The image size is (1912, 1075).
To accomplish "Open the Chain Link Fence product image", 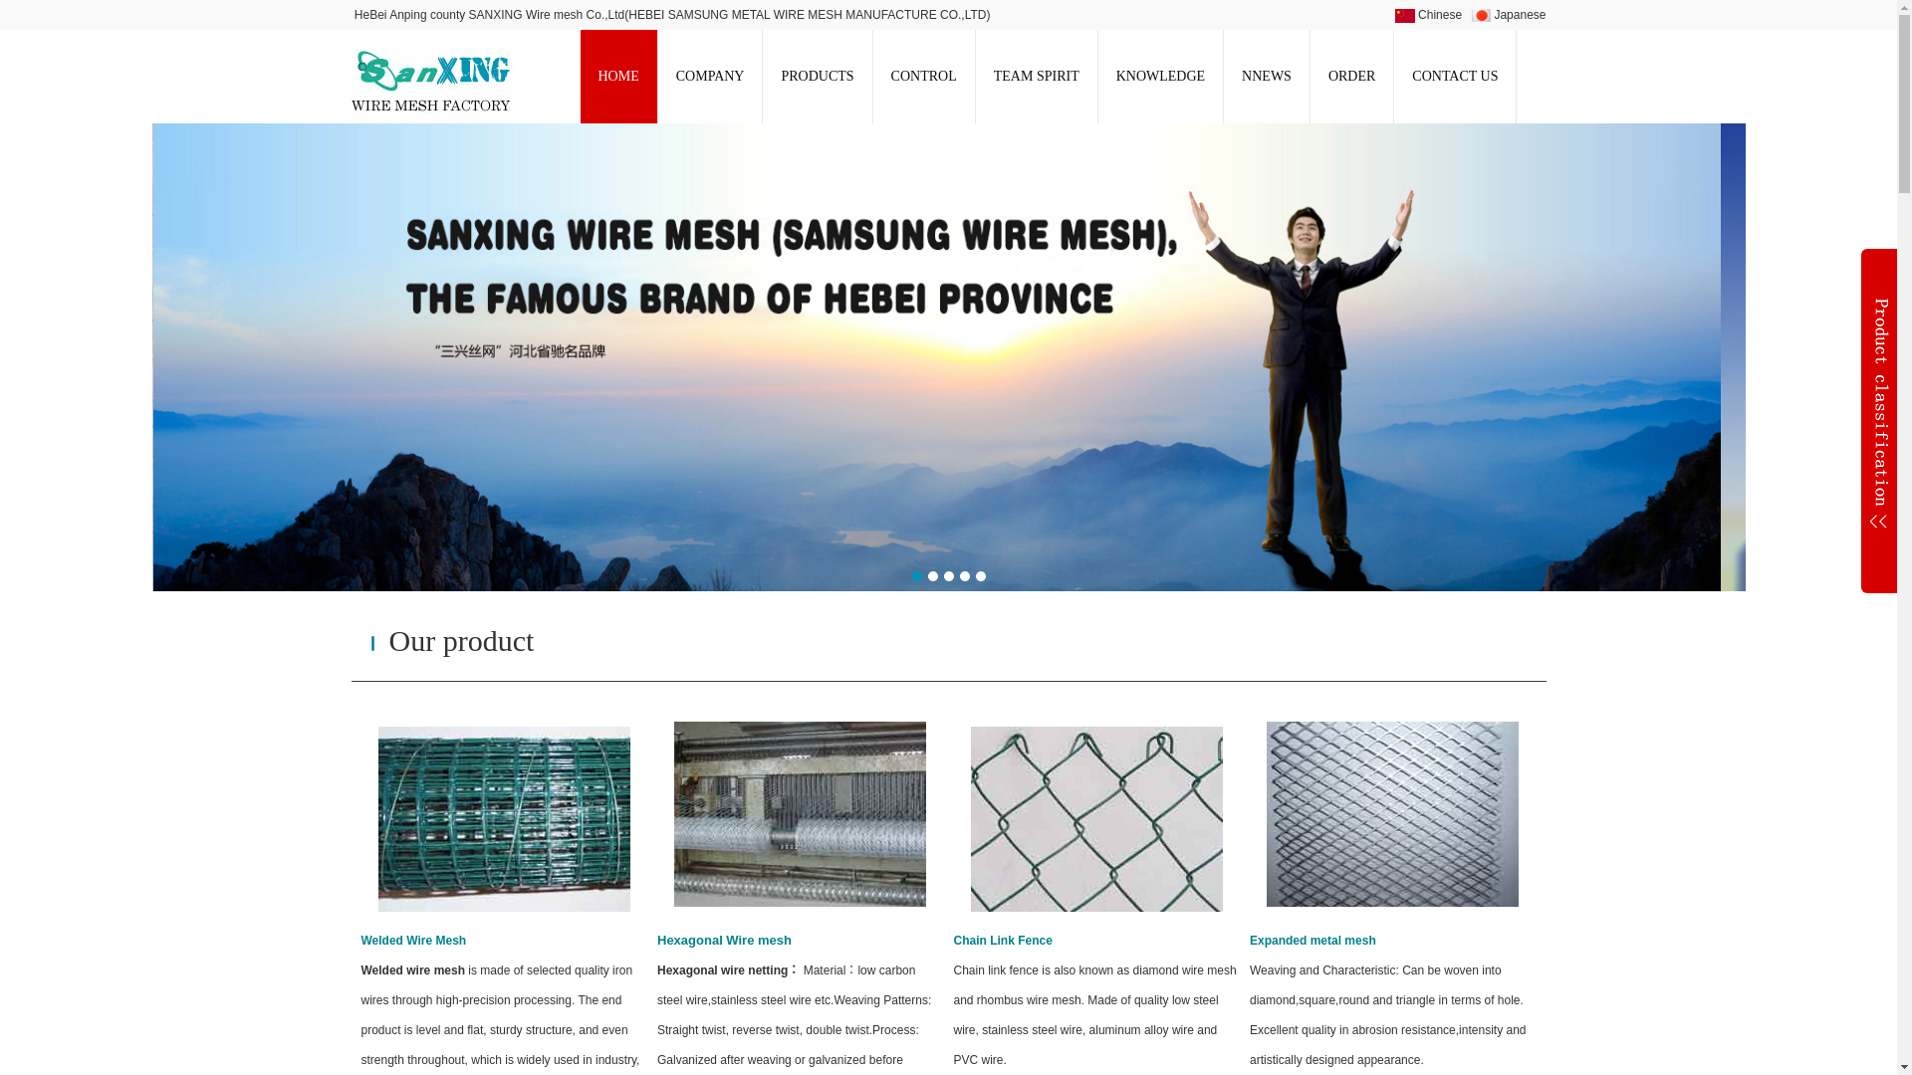I will tap(1096, 818).
